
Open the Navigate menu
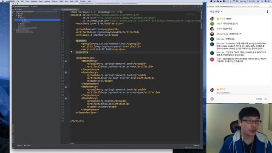click(34, 1)
